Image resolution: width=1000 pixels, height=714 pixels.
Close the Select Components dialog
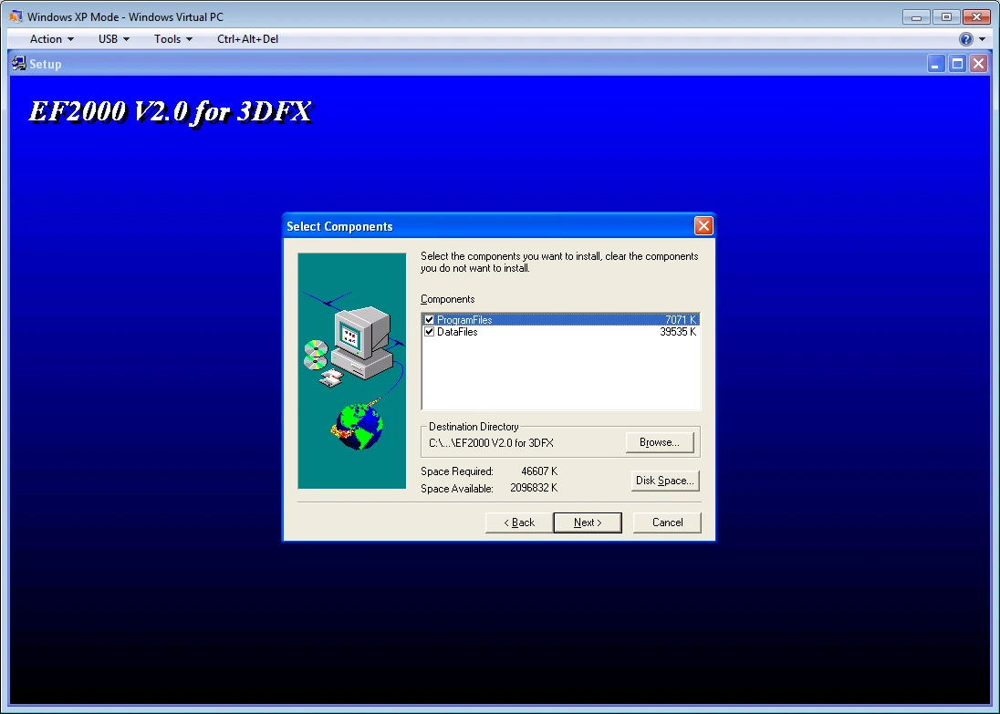pyautogui.click(x=703, y=225)
